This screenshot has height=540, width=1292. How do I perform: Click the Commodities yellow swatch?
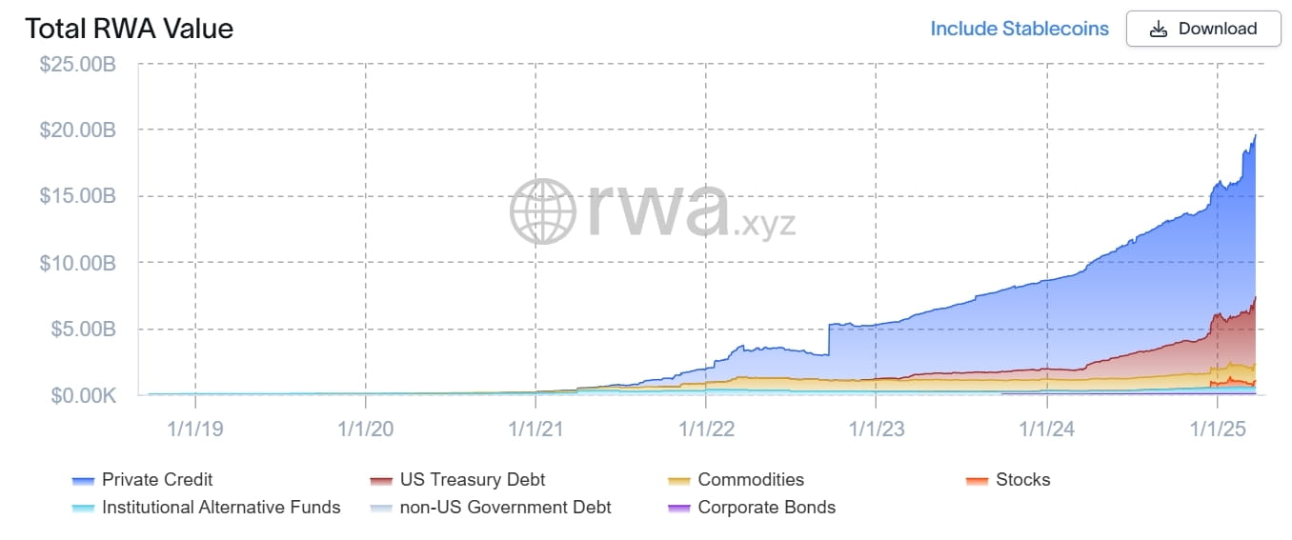[679, 481]
